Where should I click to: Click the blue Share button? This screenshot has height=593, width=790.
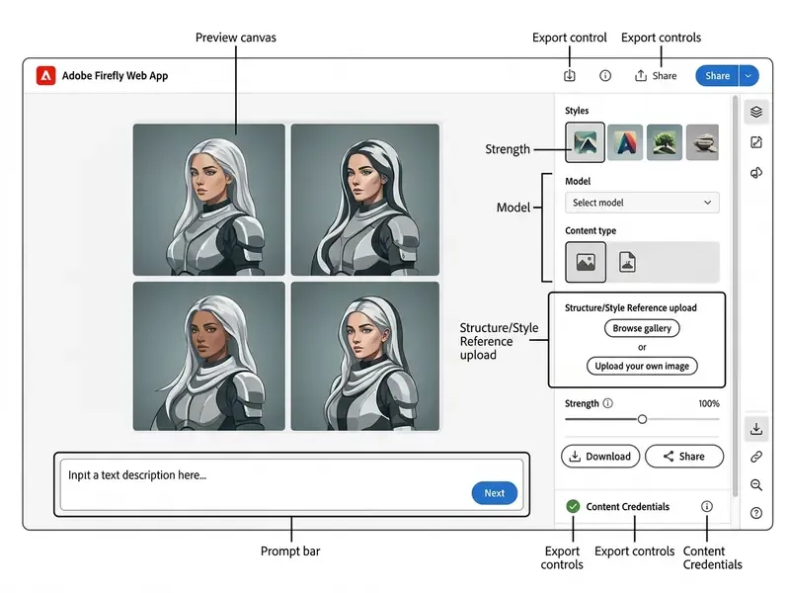coord(717,76)
